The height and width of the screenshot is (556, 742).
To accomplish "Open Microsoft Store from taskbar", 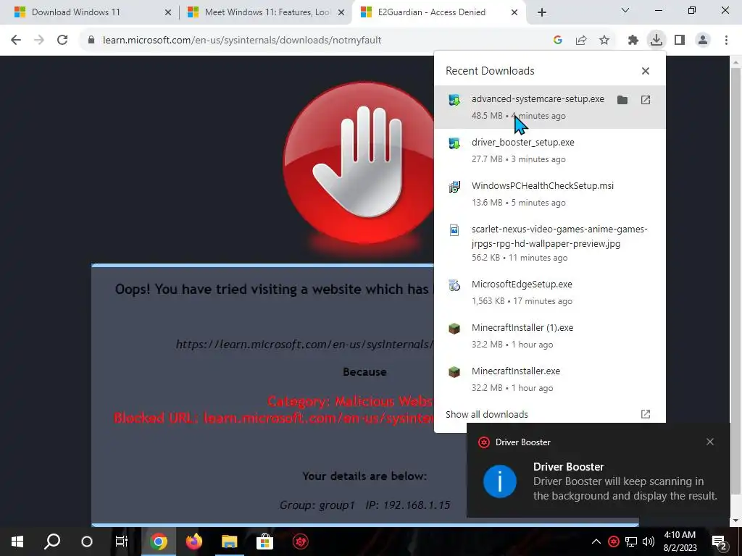I will (264, 542).
